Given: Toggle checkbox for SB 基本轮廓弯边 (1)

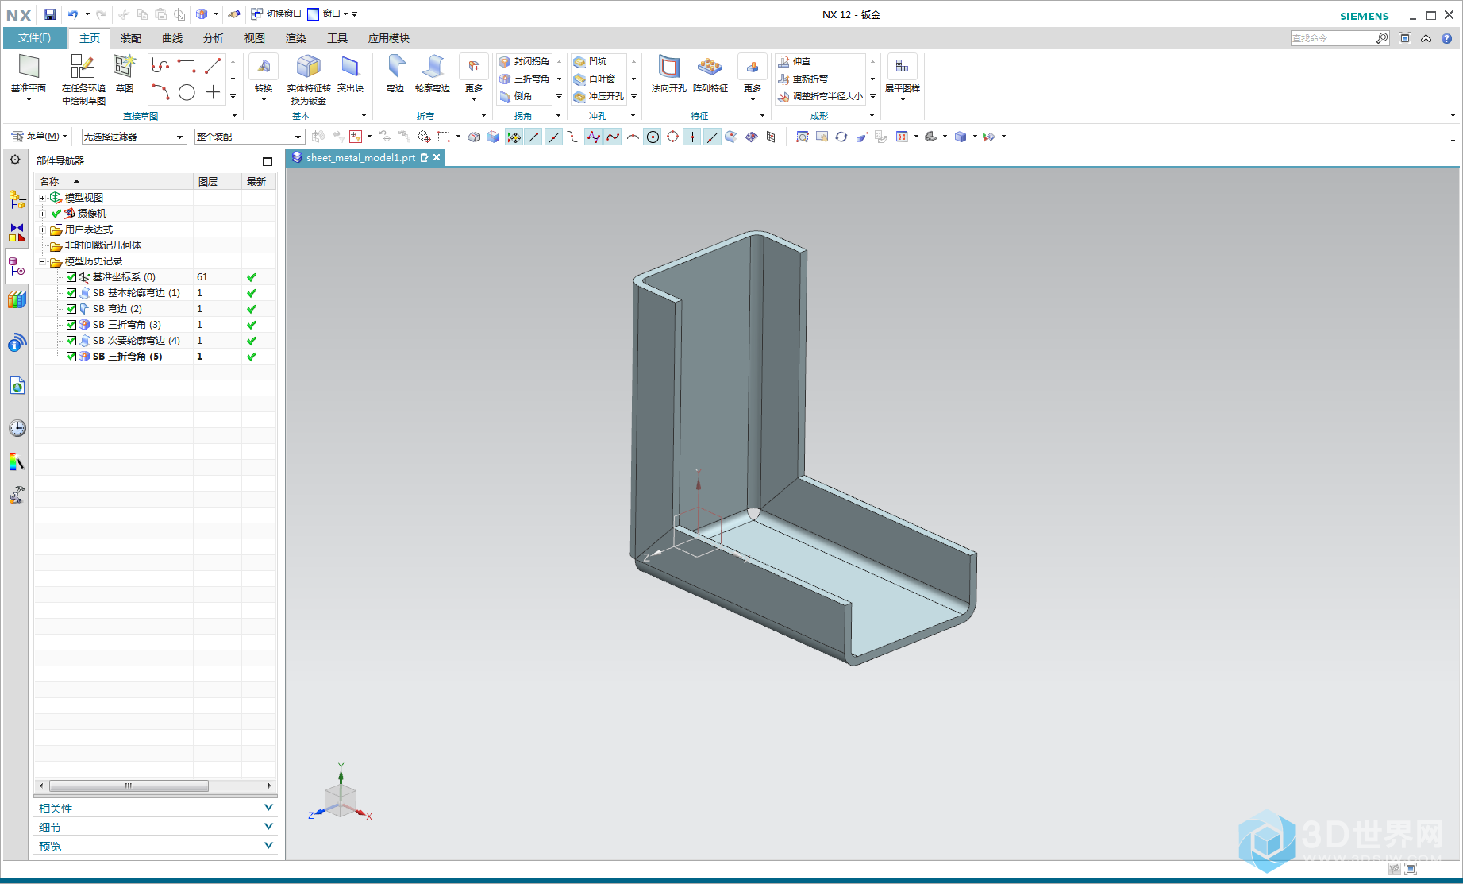Looking at the screenshot, I should (71, 293).
